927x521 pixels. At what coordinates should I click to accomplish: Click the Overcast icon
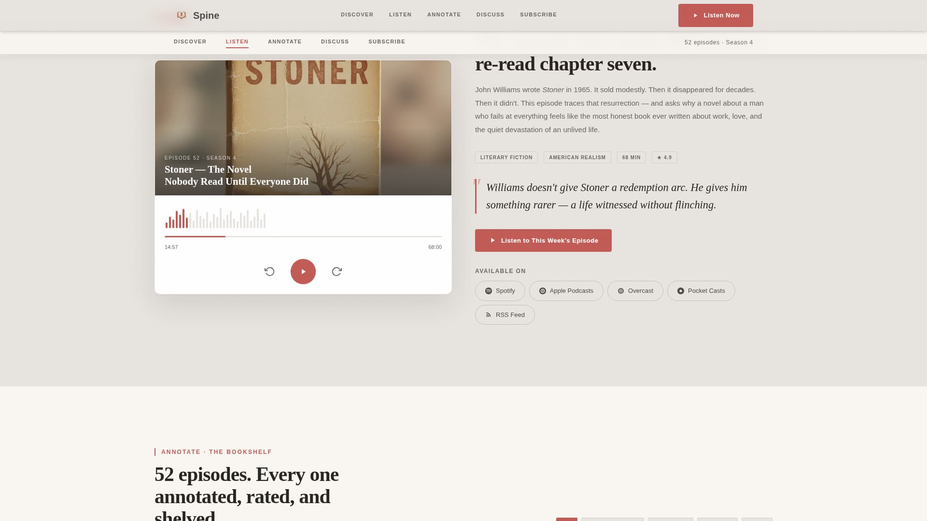(621, 291)
